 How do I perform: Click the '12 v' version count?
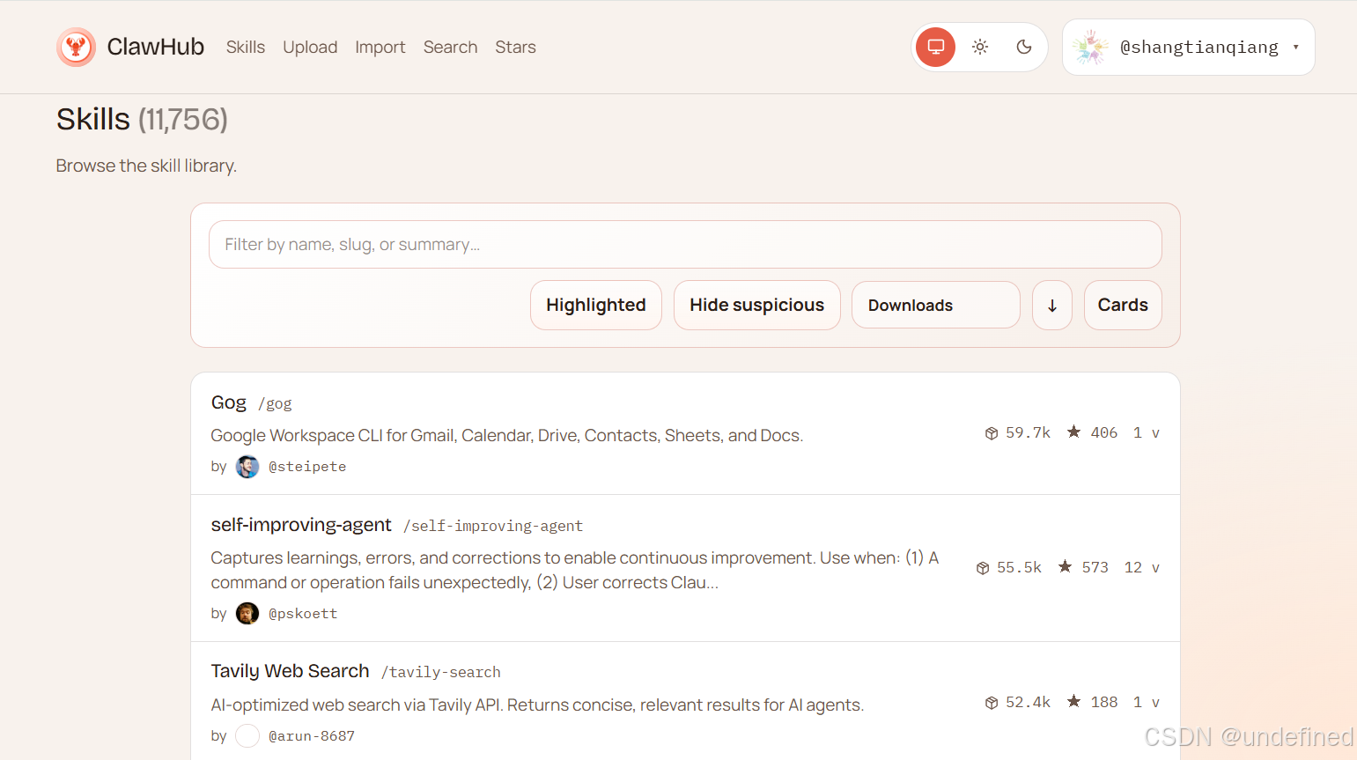point(1142,567)
